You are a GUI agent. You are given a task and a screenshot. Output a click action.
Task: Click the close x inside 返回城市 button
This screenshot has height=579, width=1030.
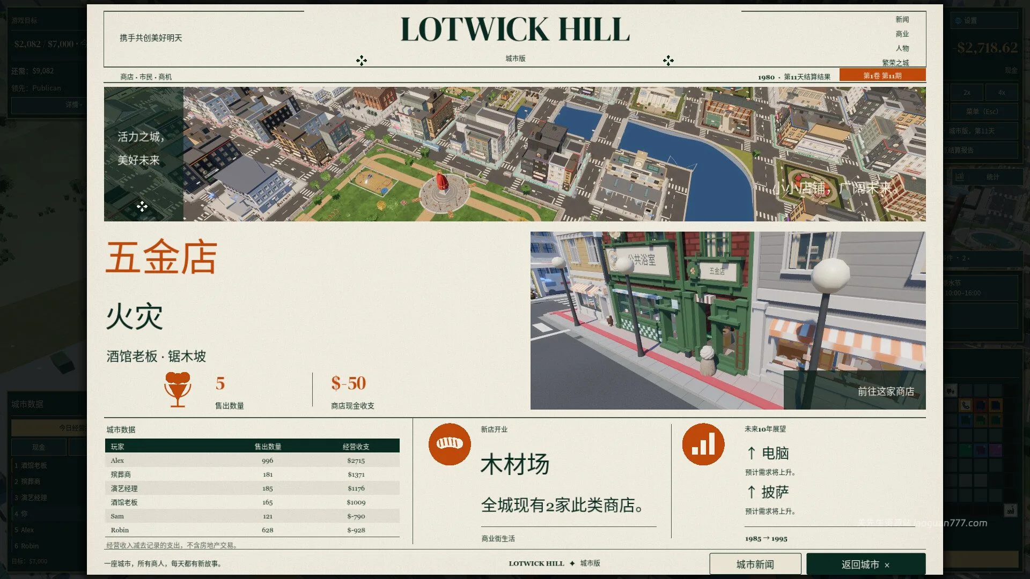tap(887, 565)
